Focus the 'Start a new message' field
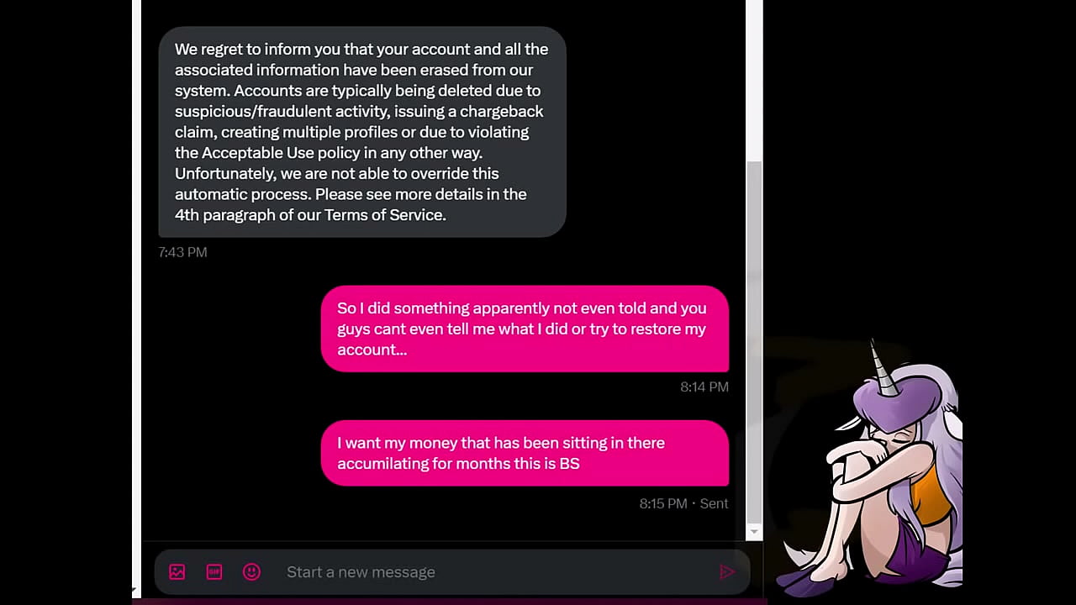 coord(496,572)
